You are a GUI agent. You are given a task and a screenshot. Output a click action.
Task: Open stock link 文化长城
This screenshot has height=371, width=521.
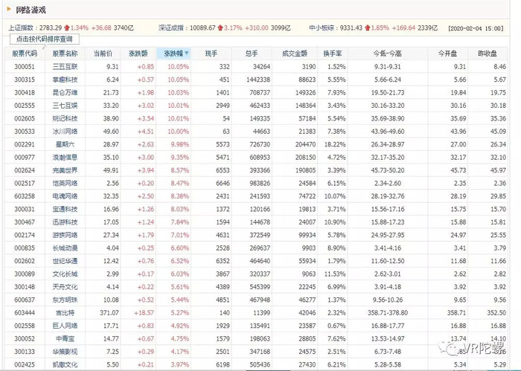click(x=65, y=274)
